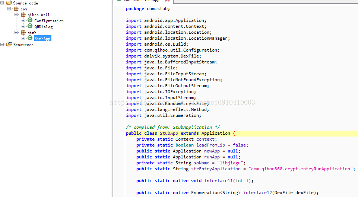Image resolution: width=358 pixels, height=197 pixels.
Task: Select the com package label
Action: click(x=24, y=9)
